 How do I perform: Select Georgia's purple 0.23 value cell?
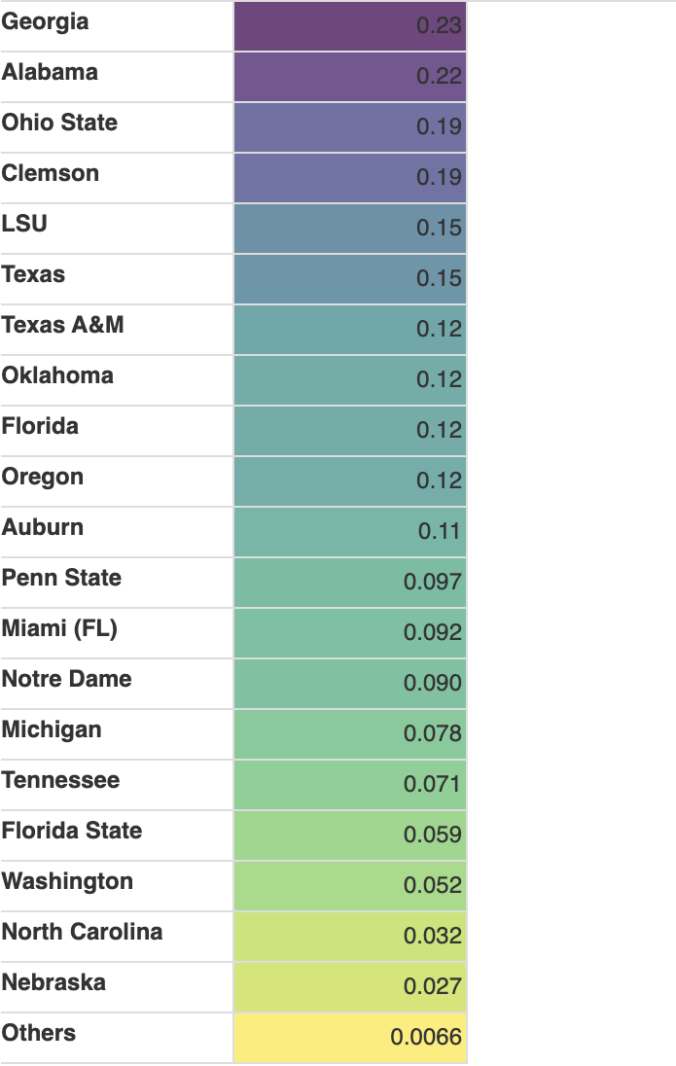[350, 26]
